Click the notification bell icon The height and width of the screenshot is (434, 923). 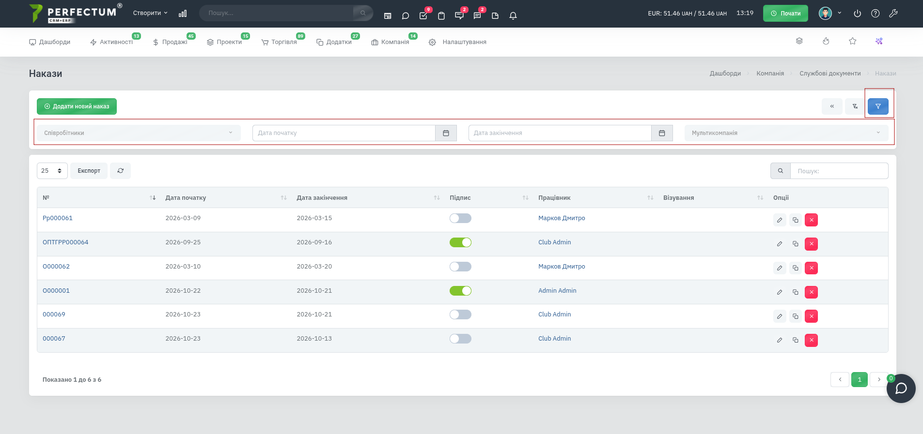[513, 15]
